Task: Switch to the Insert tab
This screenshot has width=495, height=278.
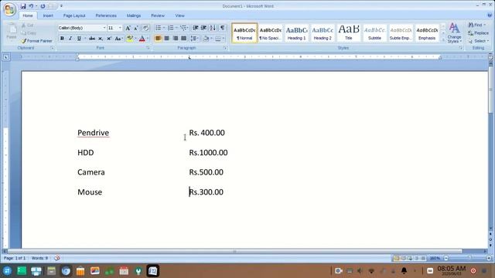Action: (x=48, y=15)
